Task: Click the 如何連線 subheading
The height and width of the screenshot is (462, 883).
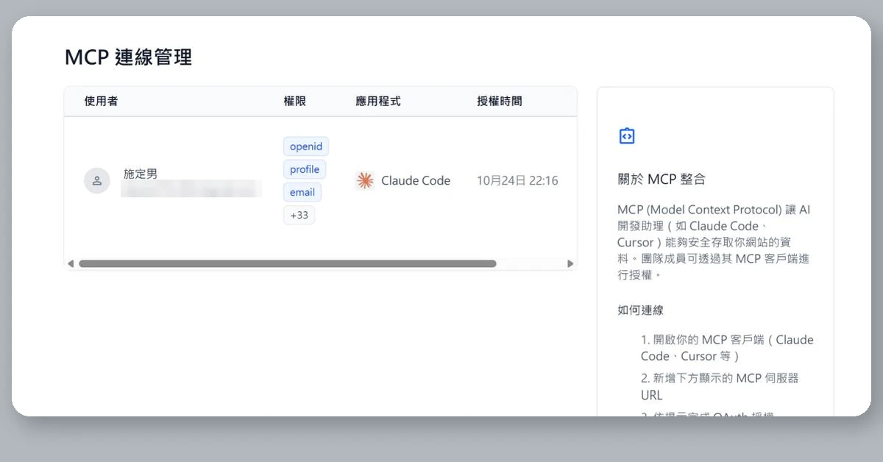Action: tap(641, 310)
